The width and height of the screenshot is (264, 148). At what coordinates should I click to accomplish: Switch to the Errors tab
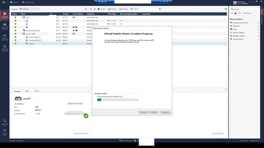pos(37,91)
